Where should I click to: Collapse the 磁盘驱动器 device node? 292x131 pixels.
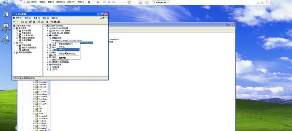pos(48,38)
